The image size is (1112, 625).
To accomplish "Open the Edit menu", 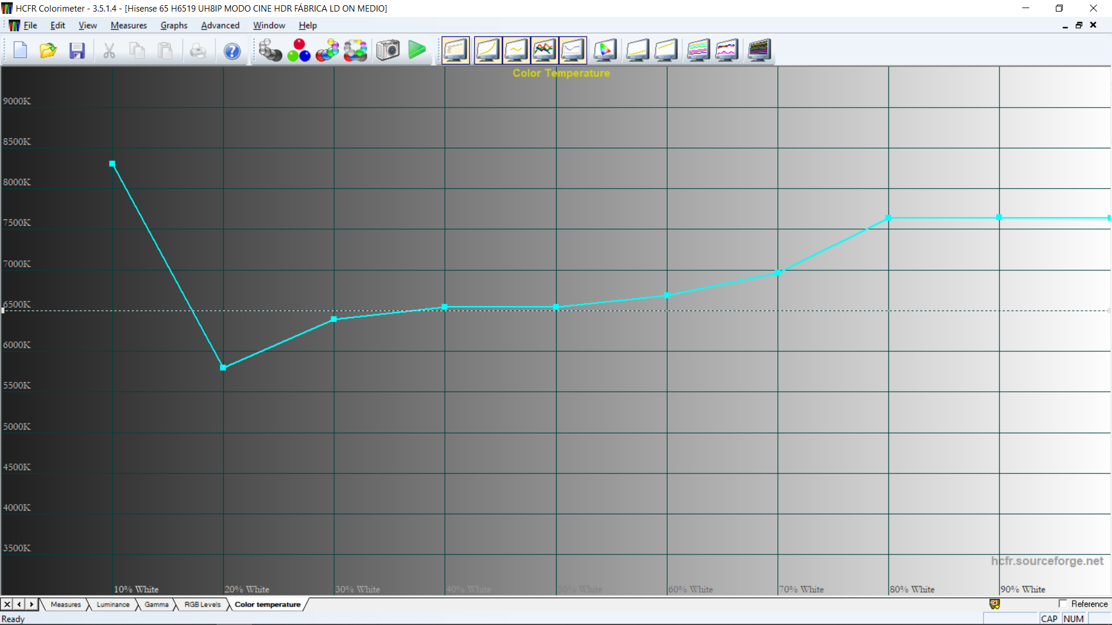I will (x=57, y=25).
